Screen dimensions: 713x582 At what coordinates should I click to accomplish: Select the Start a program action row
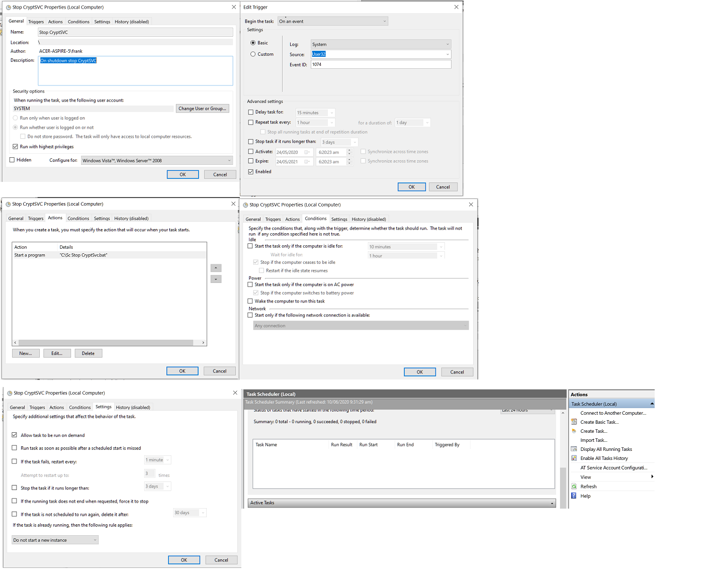[x=109, y=255]
